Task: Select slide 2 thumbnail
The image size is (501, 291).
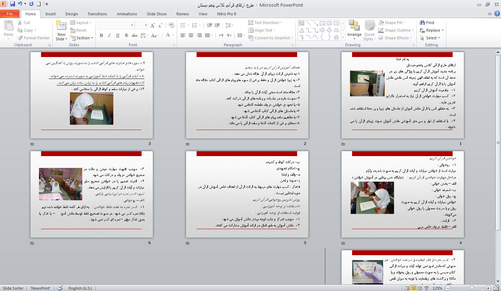Action: (x=247, y=95)
